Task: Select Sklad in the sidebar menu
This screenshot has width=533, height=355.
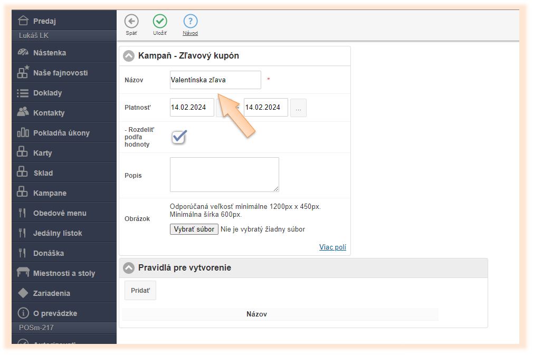Action: (x=43, y=173)
